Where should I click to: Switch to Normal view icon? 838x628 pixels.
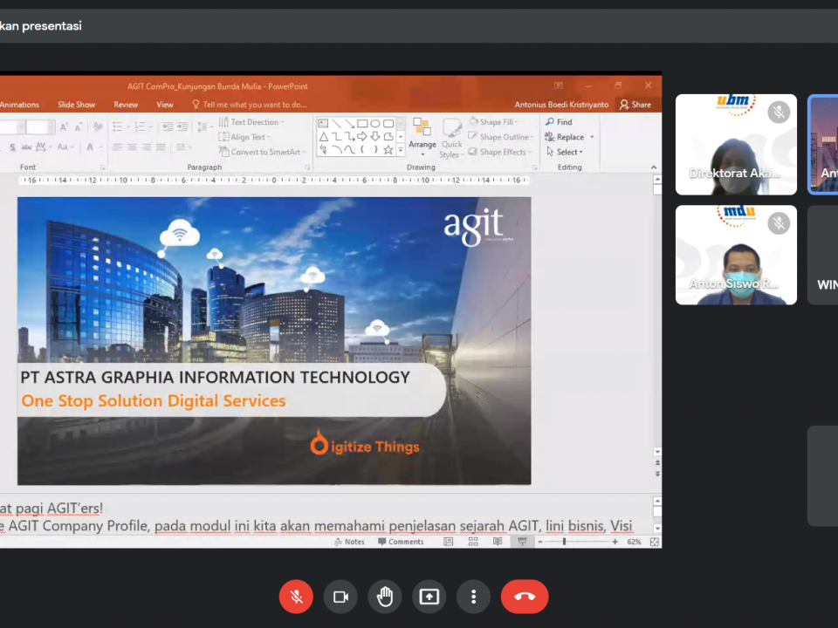click(449, 542)
